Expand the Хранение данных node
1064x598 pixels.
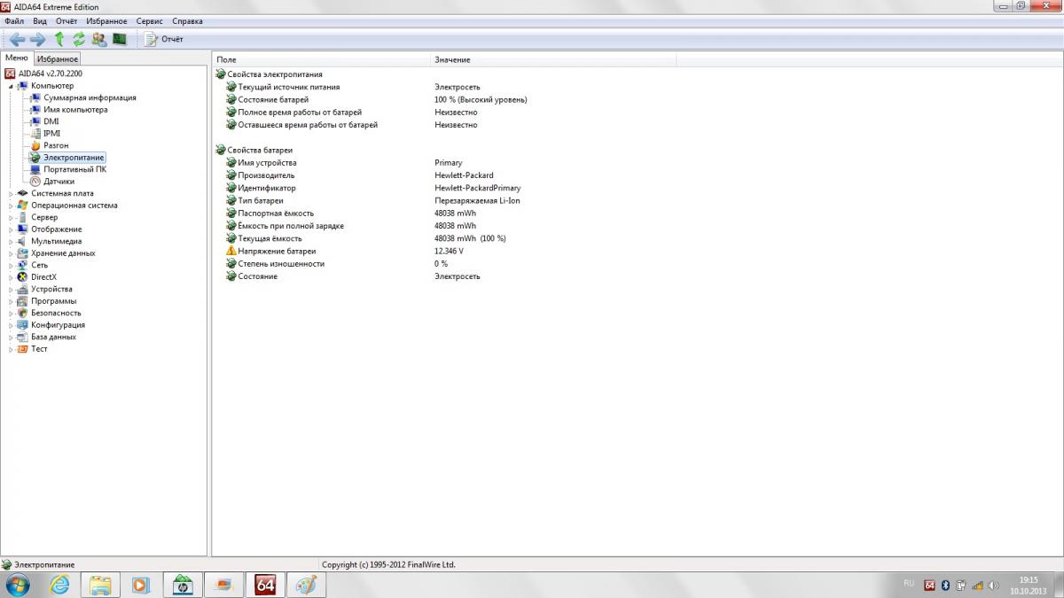point(12,253)
